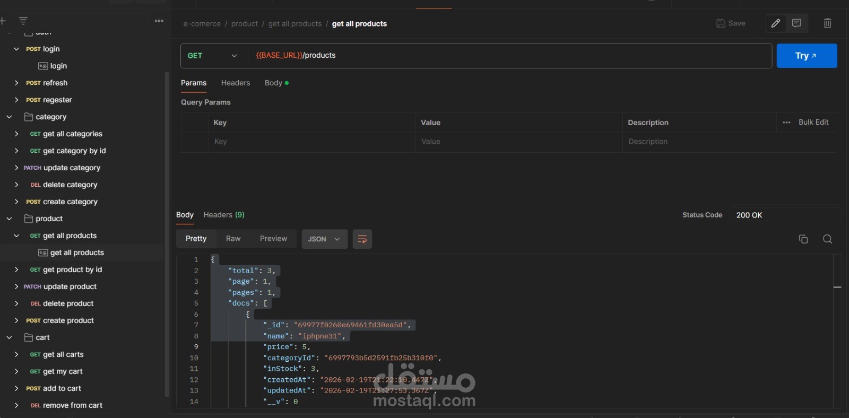Viewport: 849px width, 418px height.
Task: Switch to the request Headers tab
Action: (x=236, y=83)
